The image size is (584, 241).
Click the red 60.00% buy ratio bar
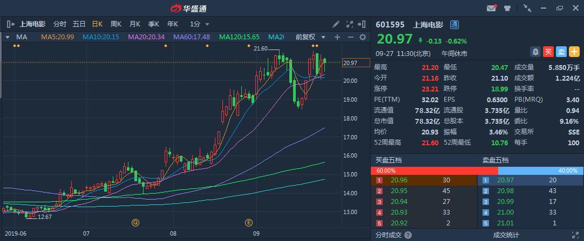click(x=434, y=171)
